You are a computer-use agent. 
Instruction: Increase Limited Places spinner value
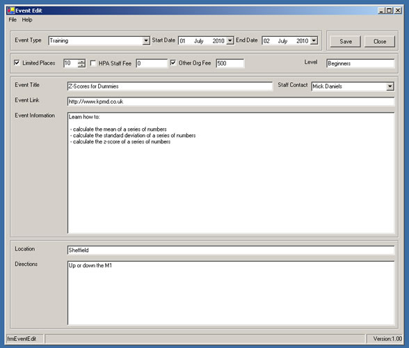pyautogui.click(x=81, y=61)
